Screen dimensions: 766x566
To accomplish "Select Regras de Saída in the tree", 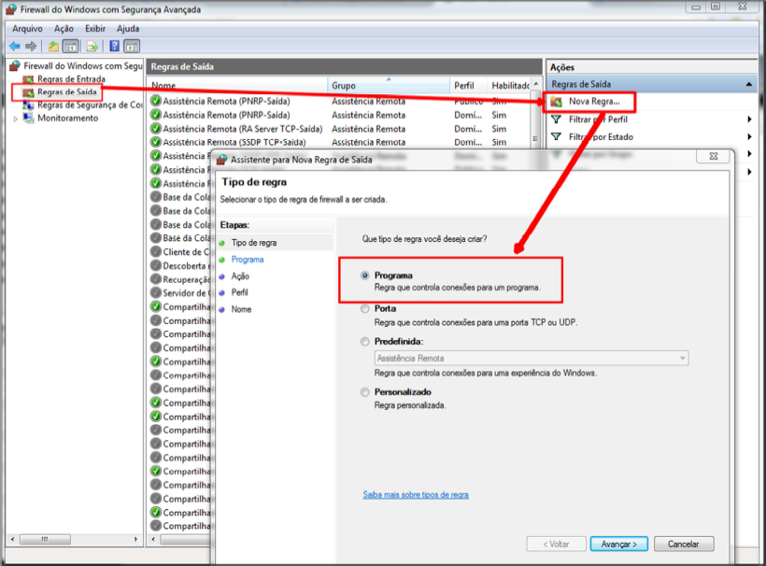I will pos(67,92).
